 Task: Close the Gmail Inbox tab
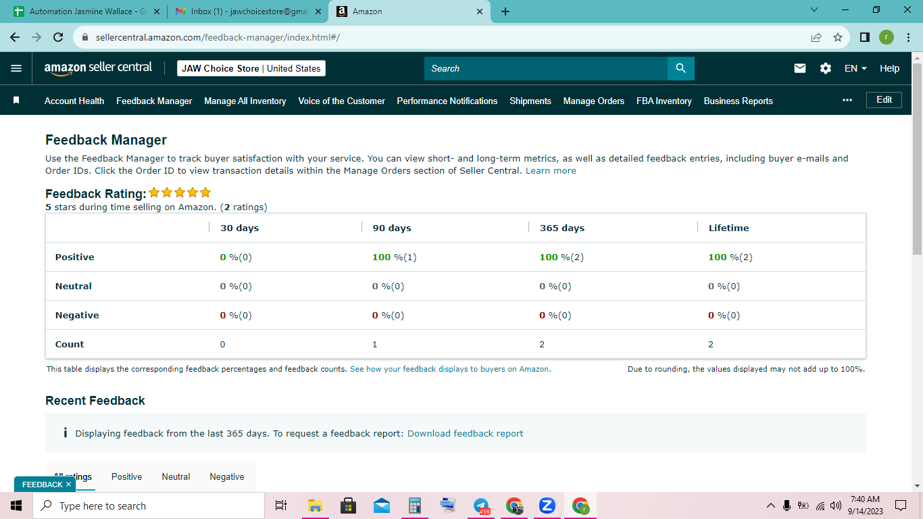[x=319, y=11]
